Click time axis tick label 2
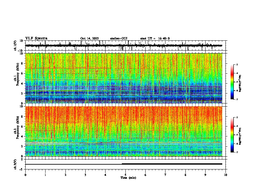The image size is (254, 196). click(65, 175)
